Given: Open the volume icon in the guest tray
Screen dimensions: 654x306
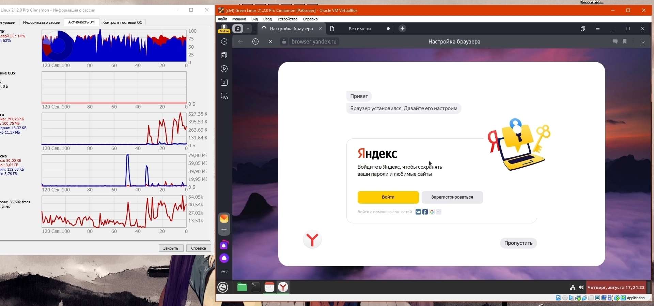Looking at the screenshot, I should point(581,288).
